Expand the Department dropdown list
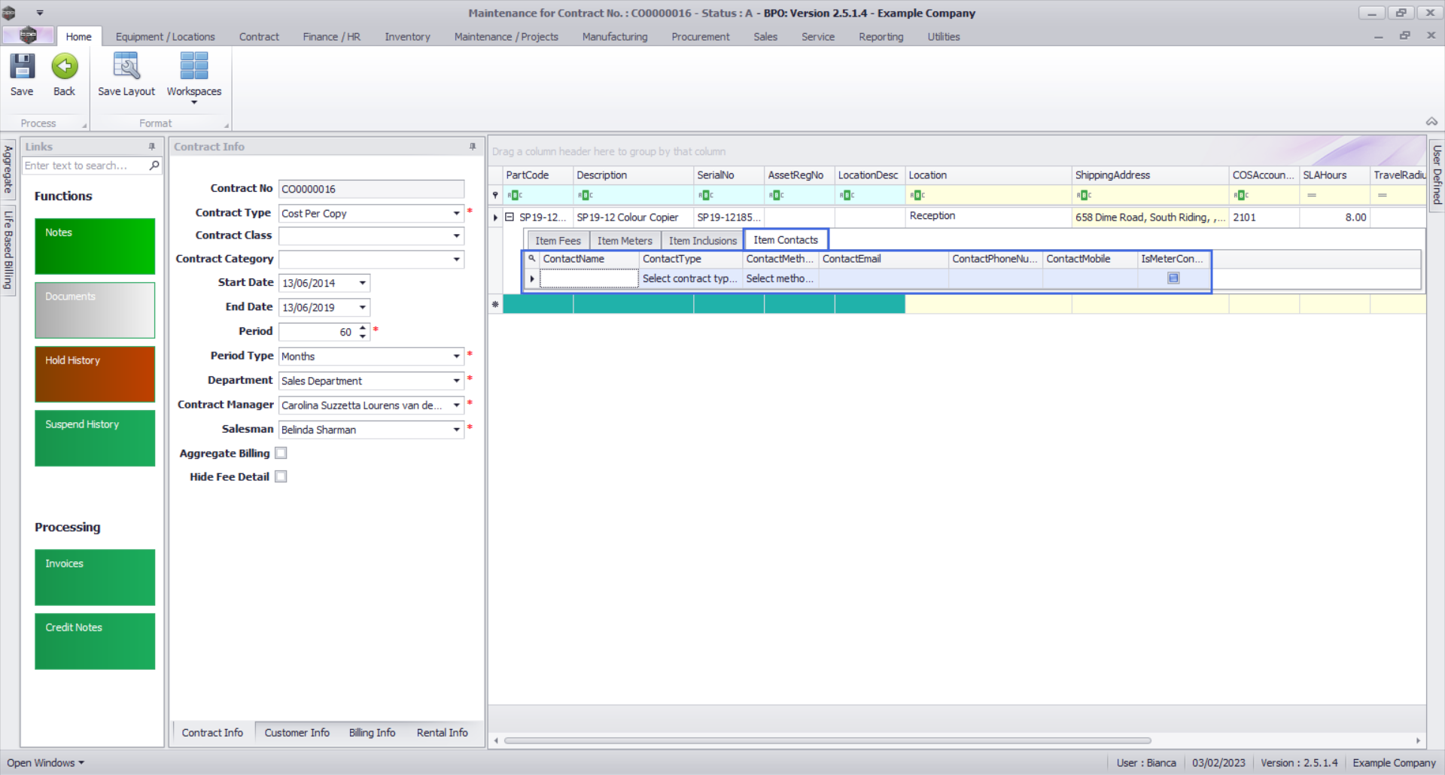 (456, 381)
